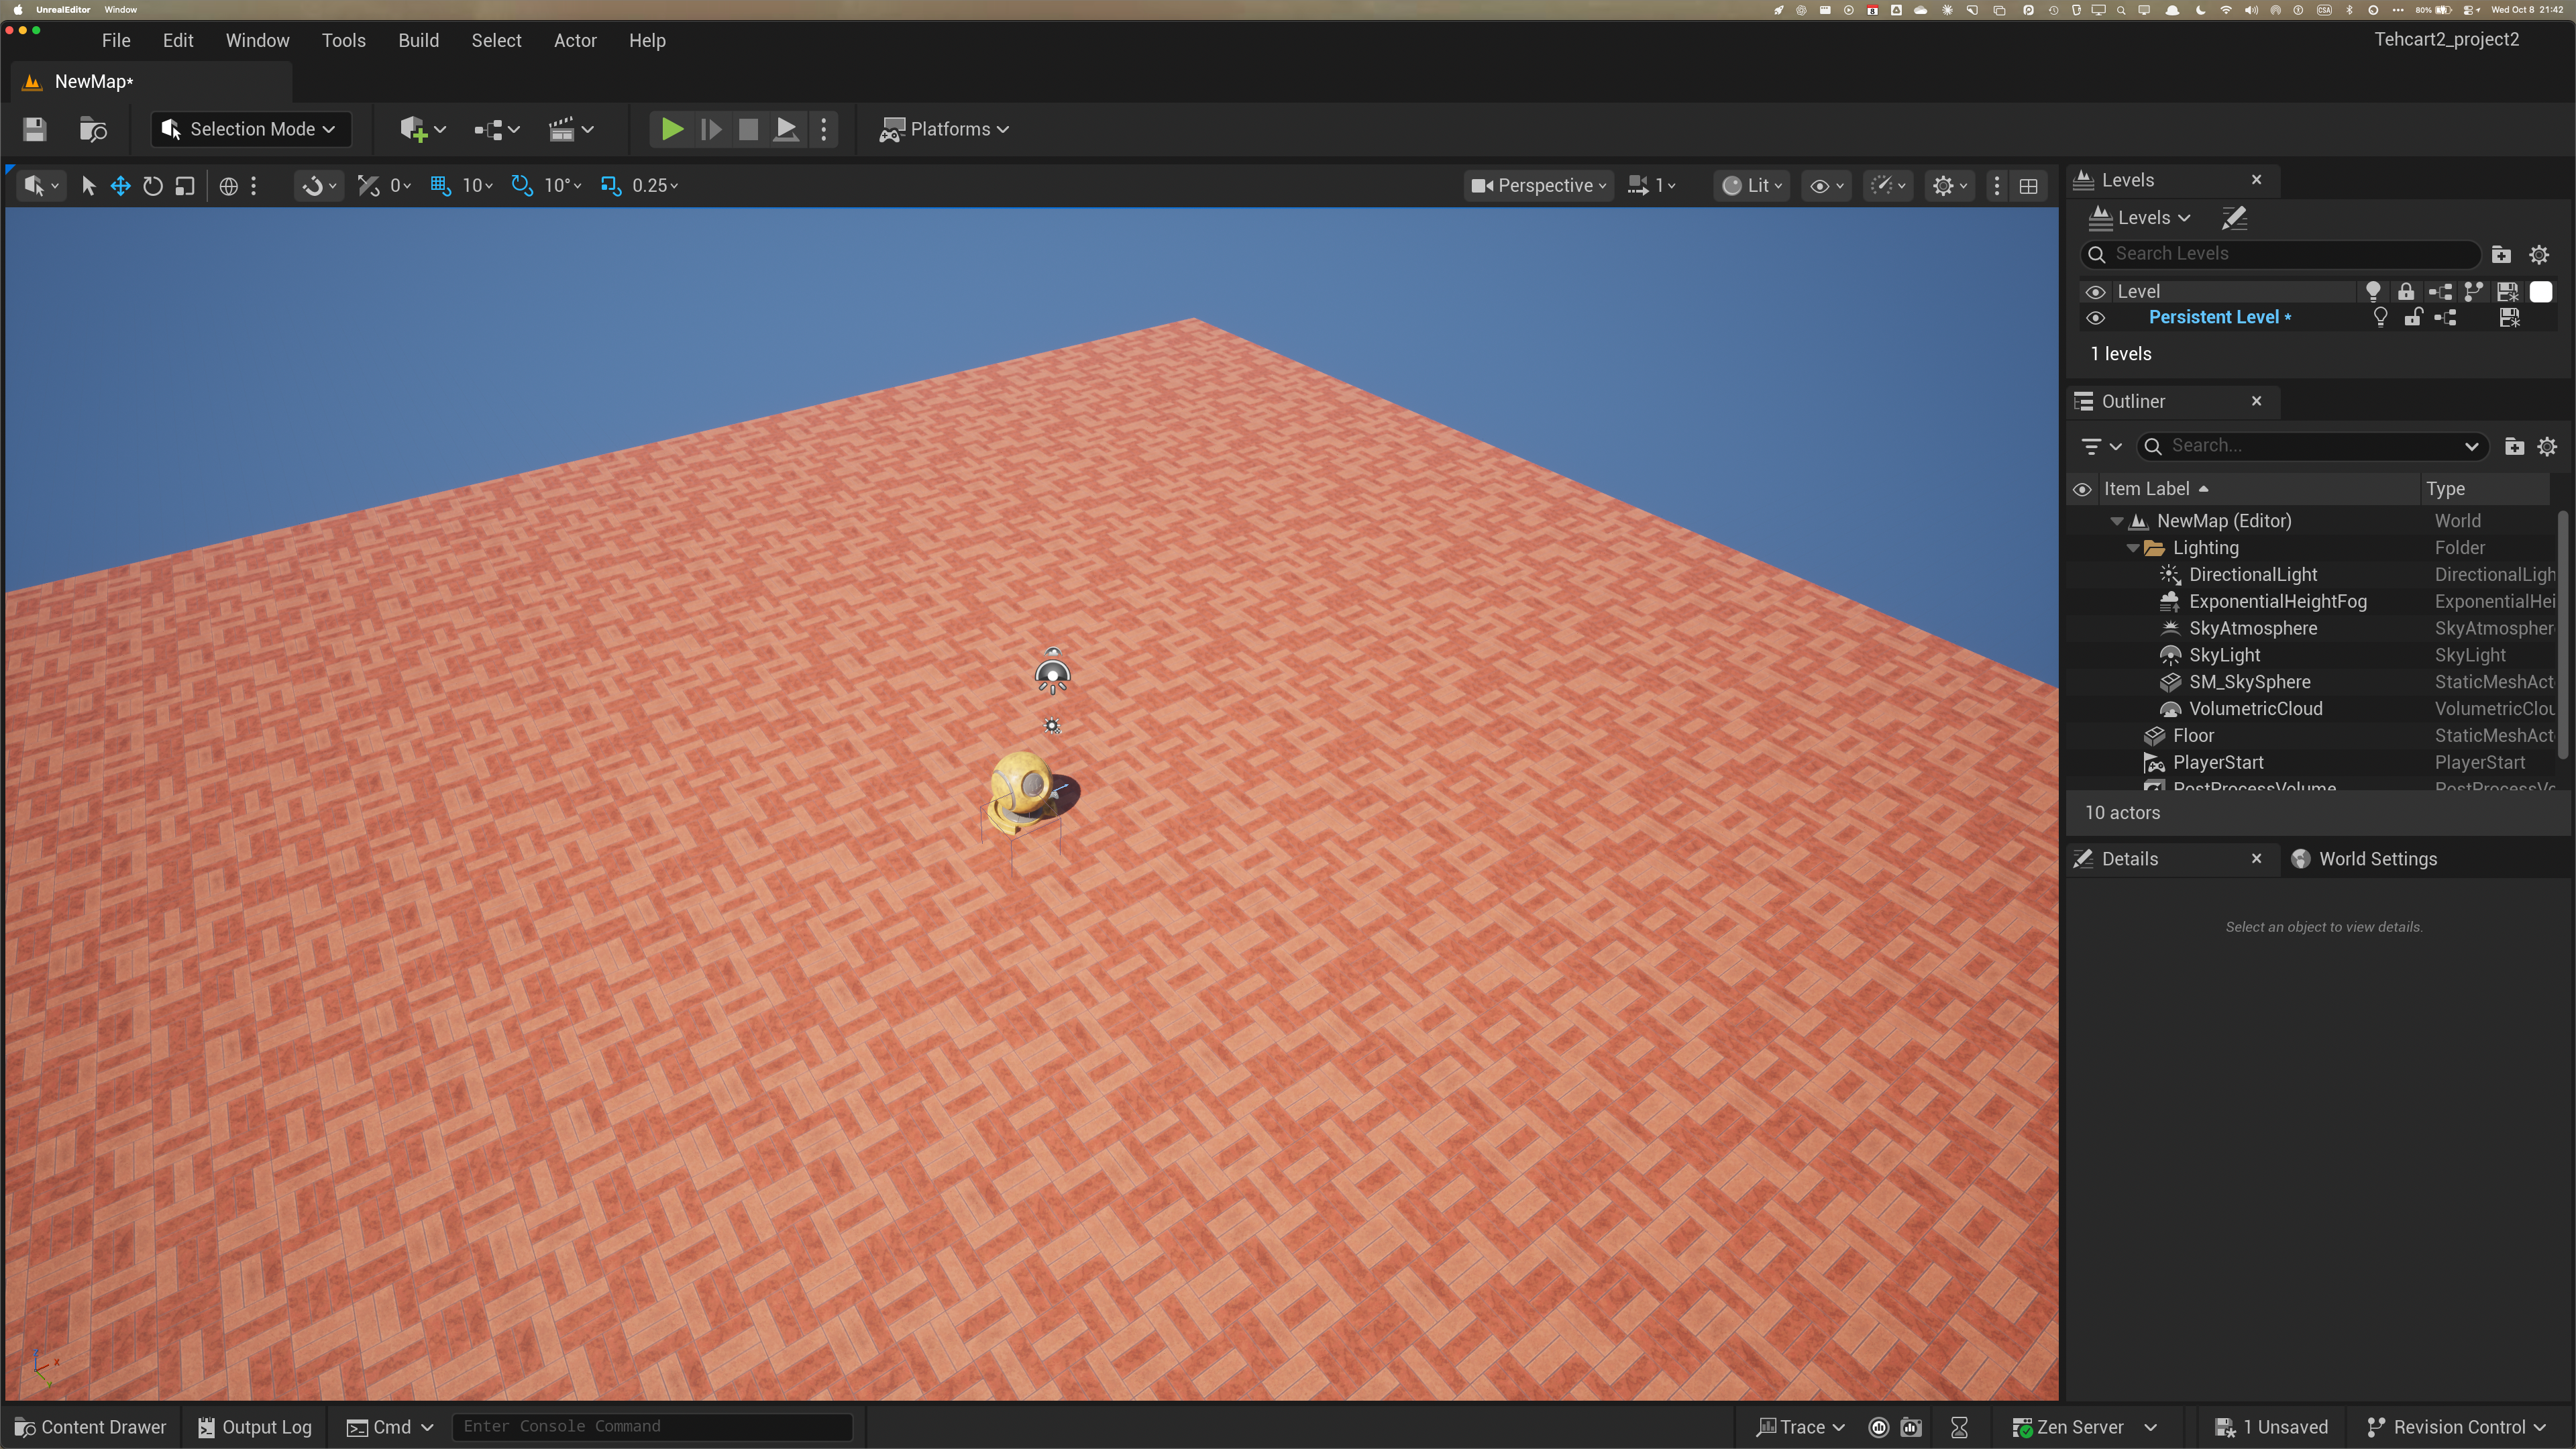Viewport: 2576px width, 1449px height.
Task: Select DirectionalLight in the Outliner
Action: point(2252,575)
